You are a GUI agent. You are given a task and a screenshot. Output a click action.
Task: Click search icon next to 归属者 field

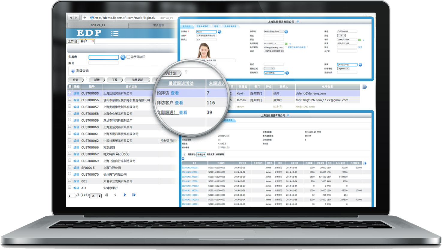(x=123, y=57)
